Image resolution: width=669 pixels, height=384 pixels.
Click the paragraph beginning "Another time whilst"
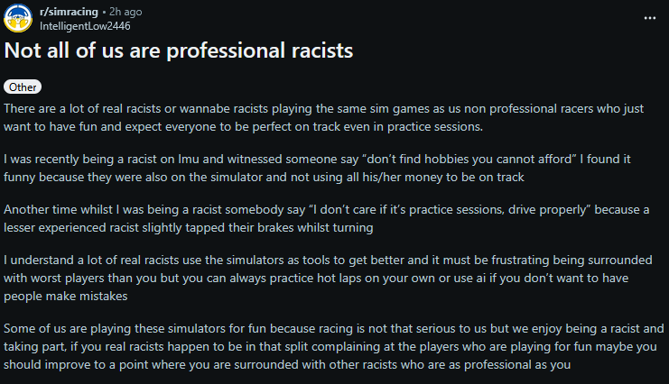click(x=316, y=218)
